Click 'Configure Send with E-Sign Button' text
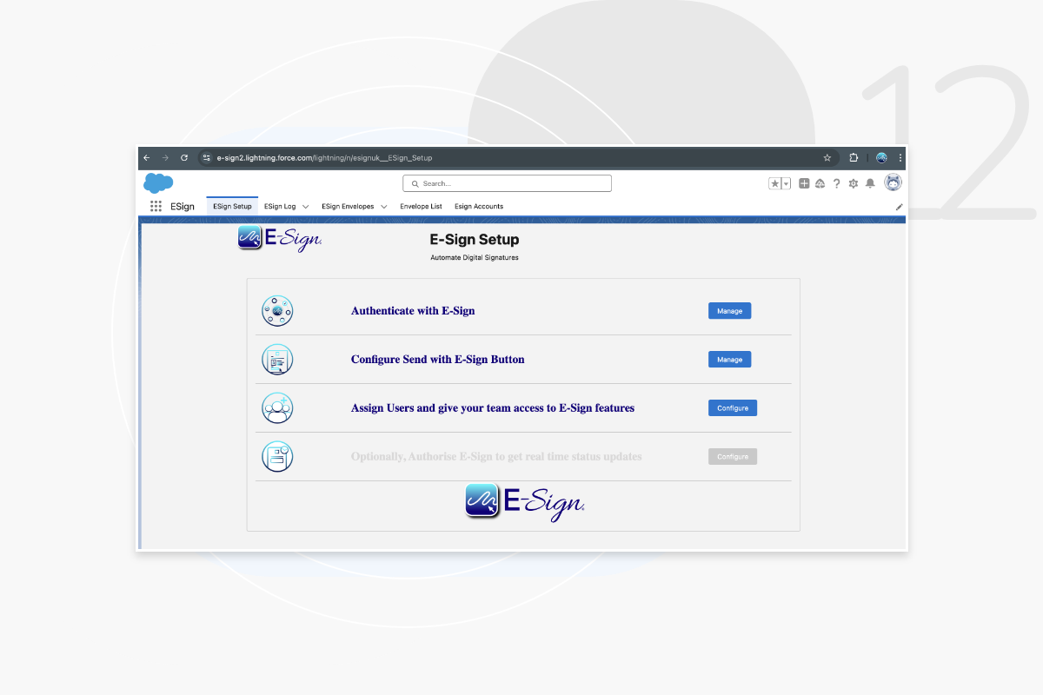The image size is (1043, 695). [x=438, y=360]
